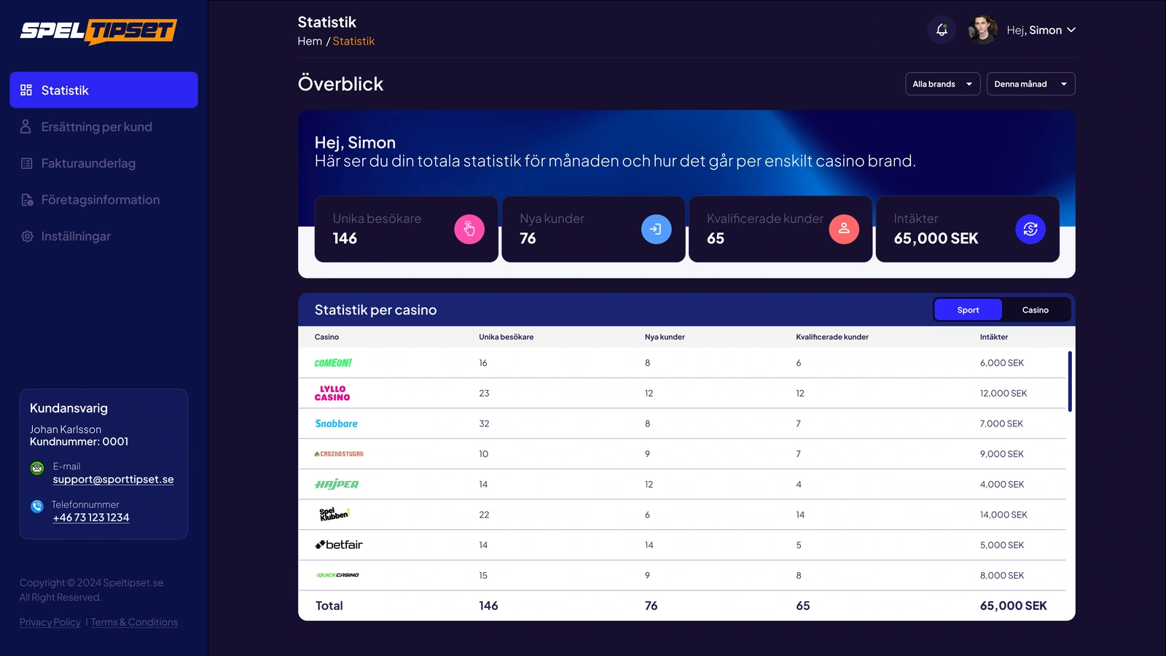Click phone number +46 73 123 1234
Screen dimensions: 1166x656
[91, 518]
